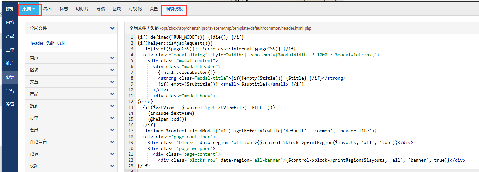Click the 蝉知 logo in sidebar
Viewport: 479px width, 172px height.
(x=10, y=9)
